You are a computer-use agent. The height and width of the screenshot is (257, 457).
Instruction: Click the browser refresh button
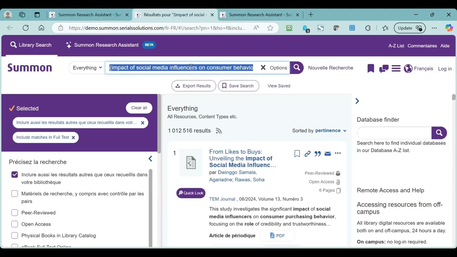[x=26, y=28]
